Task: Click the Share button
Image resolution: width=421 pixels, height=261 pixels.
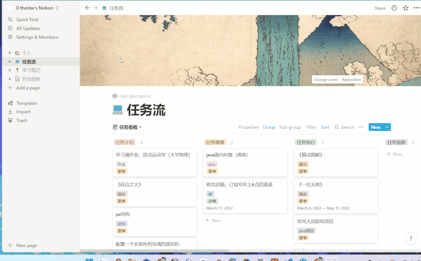Action: coord(380,8)
